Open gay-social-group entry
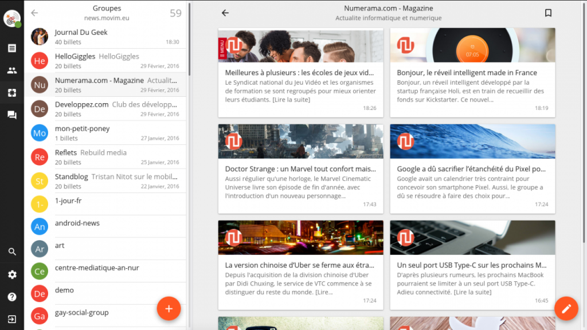 105,316
